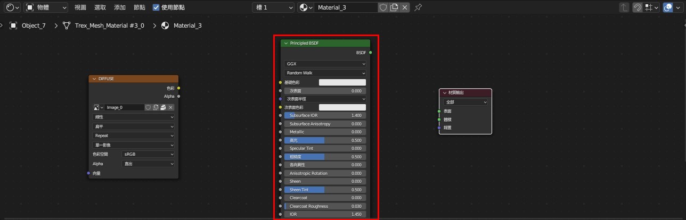Unlink Material_3 with the X icon

405,7
